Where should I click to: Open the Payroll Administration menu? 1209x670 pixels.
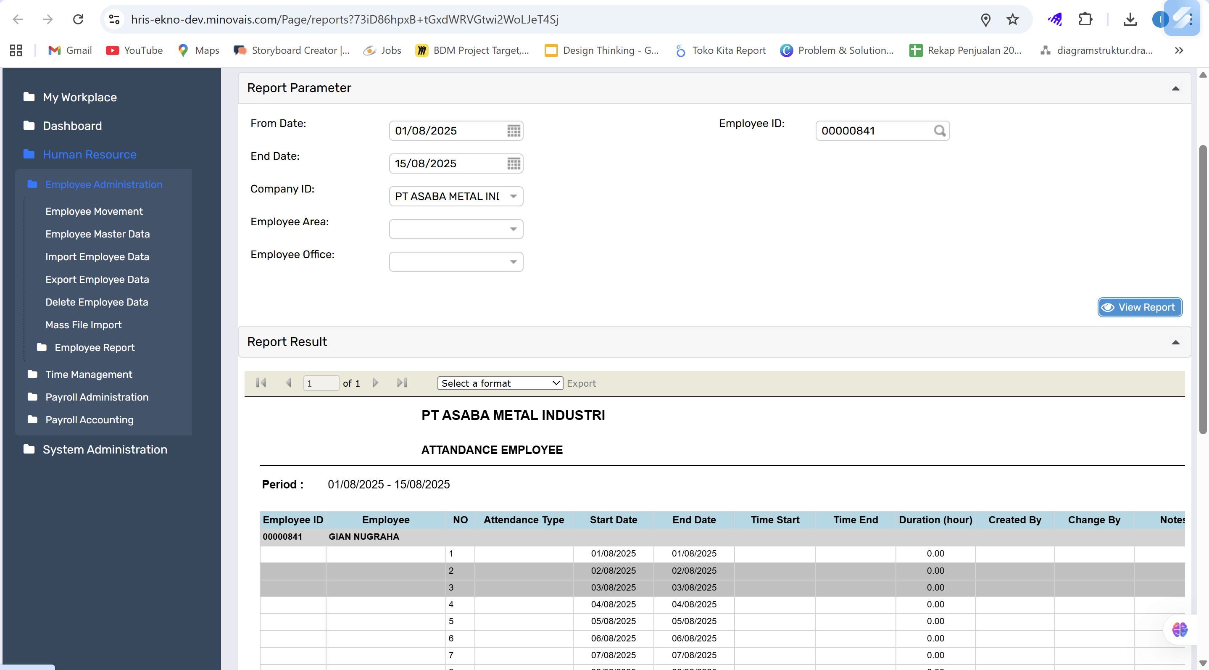[x=97, y=397]
